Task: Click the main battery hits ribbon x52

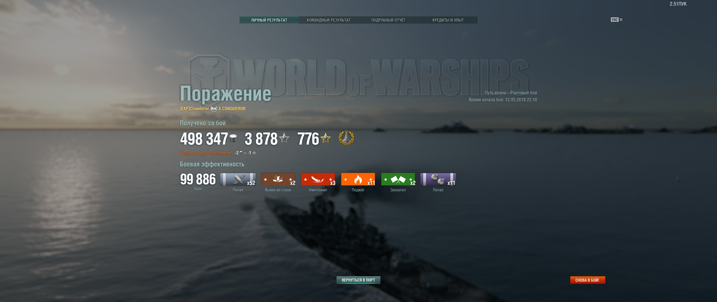Action: [x=238, y=179]
